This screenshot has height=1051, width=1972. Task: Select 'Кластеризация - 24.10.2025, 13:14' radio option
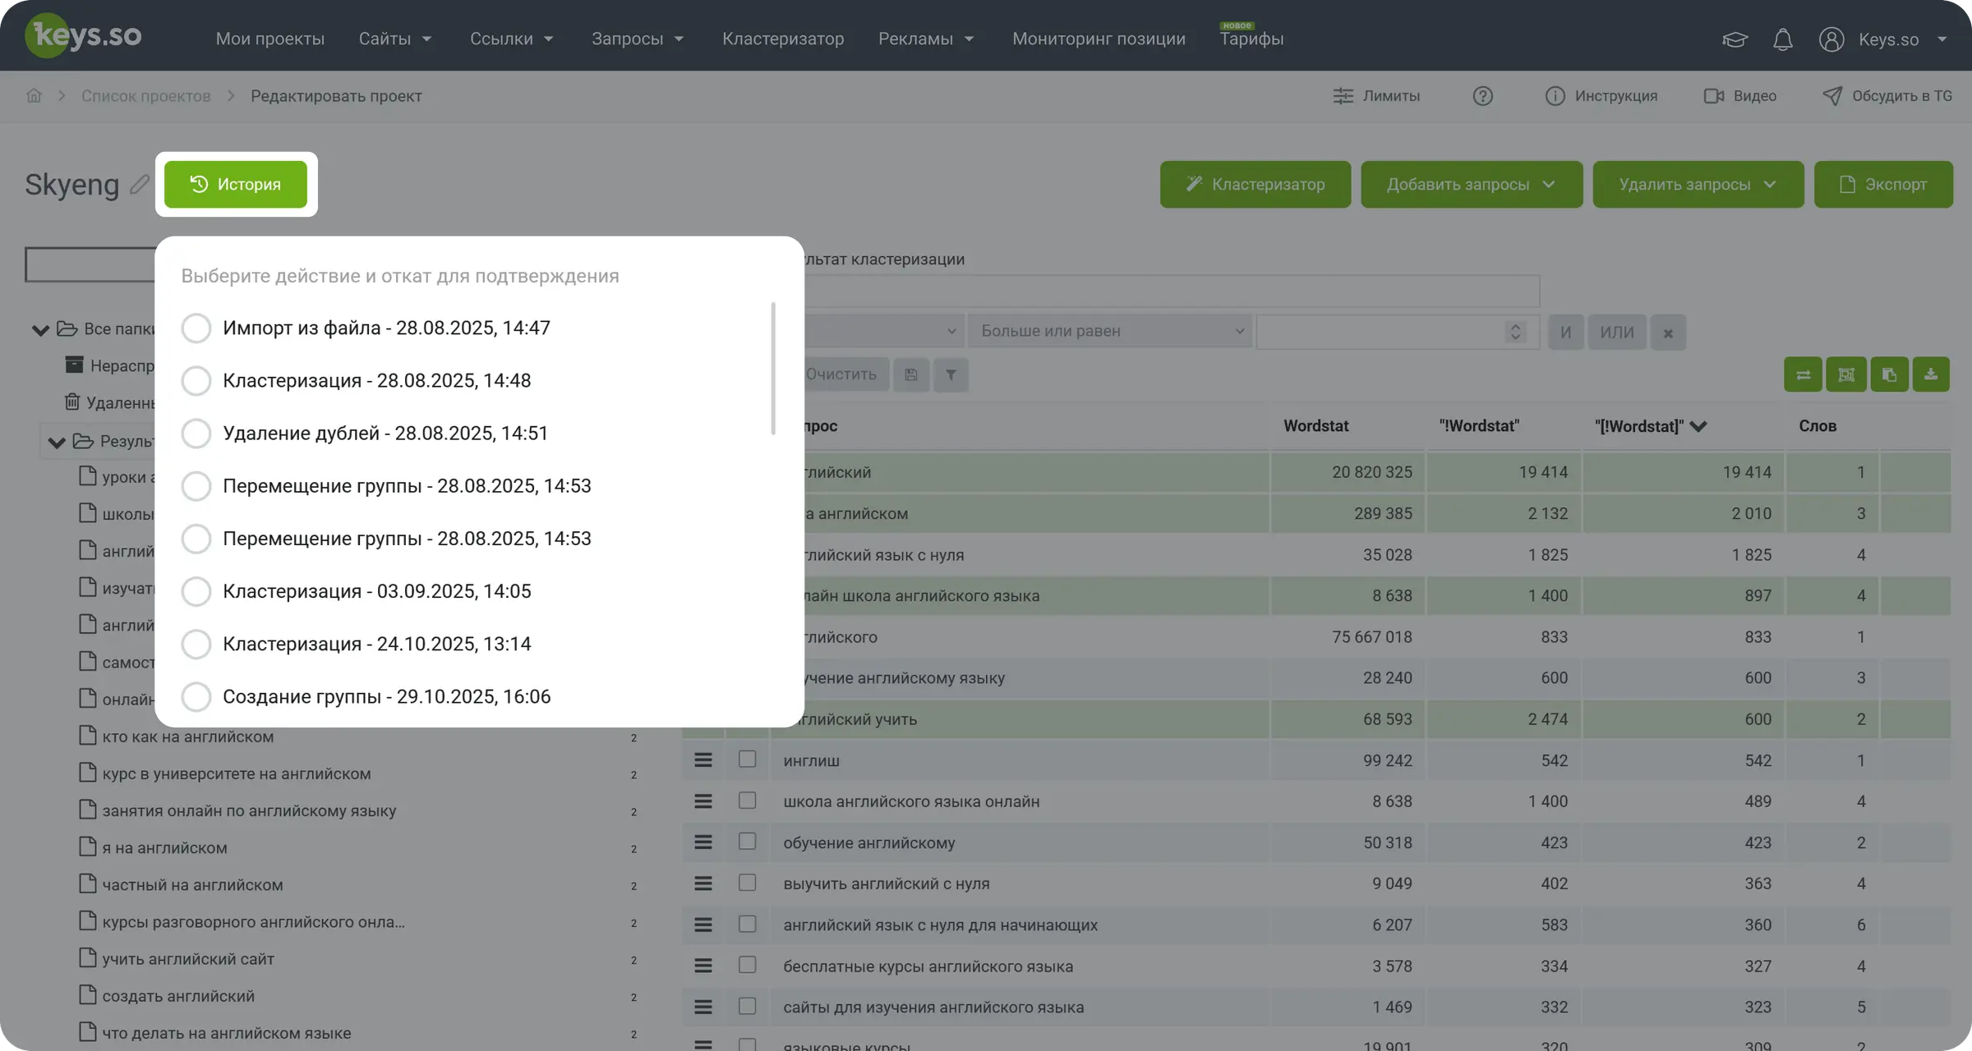click(x=196, y=645)
